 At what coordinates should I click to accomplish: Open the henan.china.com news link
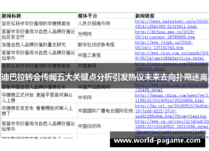[x=172, y=98]
